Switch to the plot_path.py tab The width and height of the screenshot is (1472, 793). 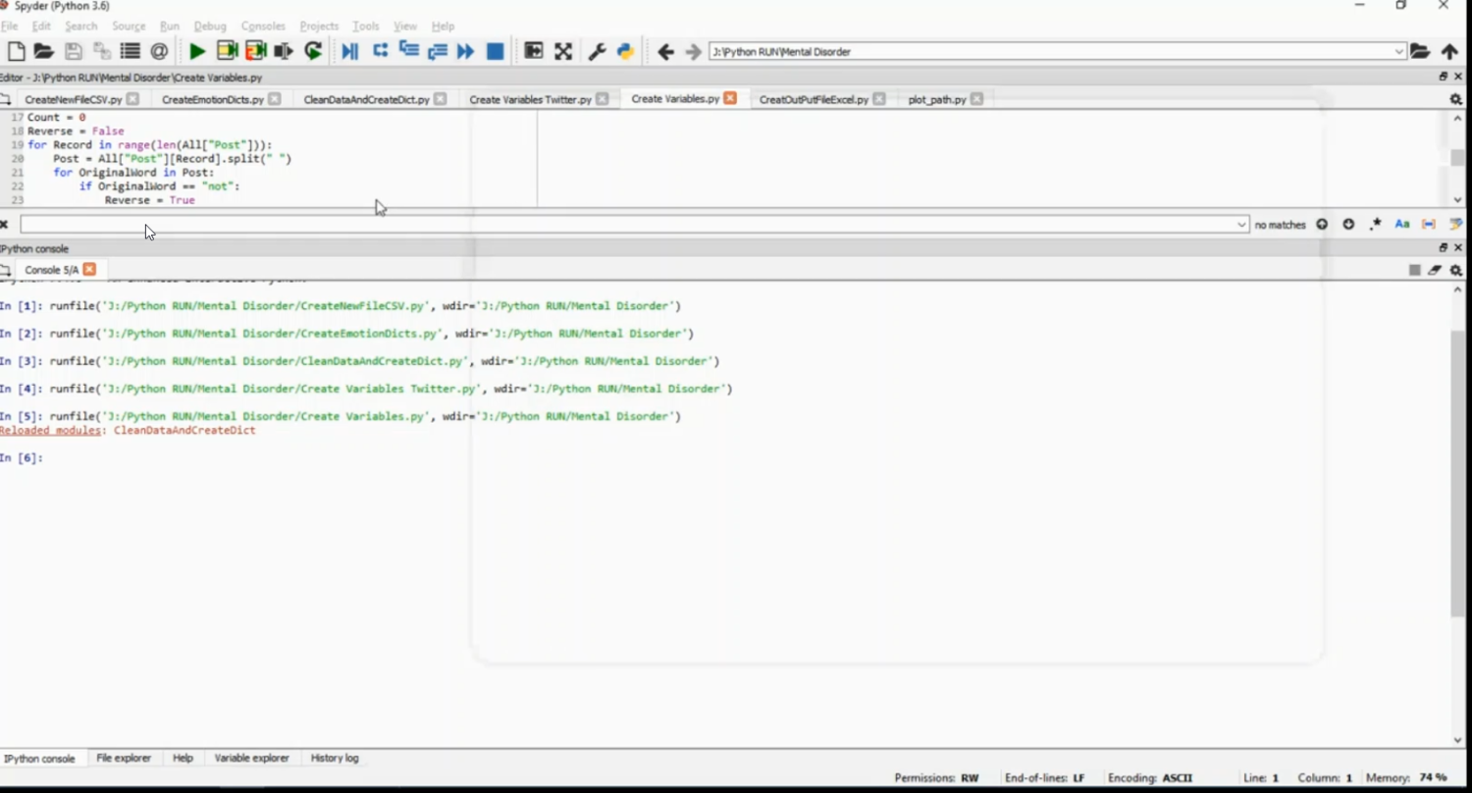(936, 99)
